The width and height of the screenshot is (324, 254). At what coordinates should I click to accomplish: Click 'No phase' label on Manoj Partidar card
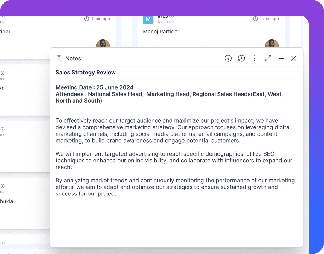(165, 22)
